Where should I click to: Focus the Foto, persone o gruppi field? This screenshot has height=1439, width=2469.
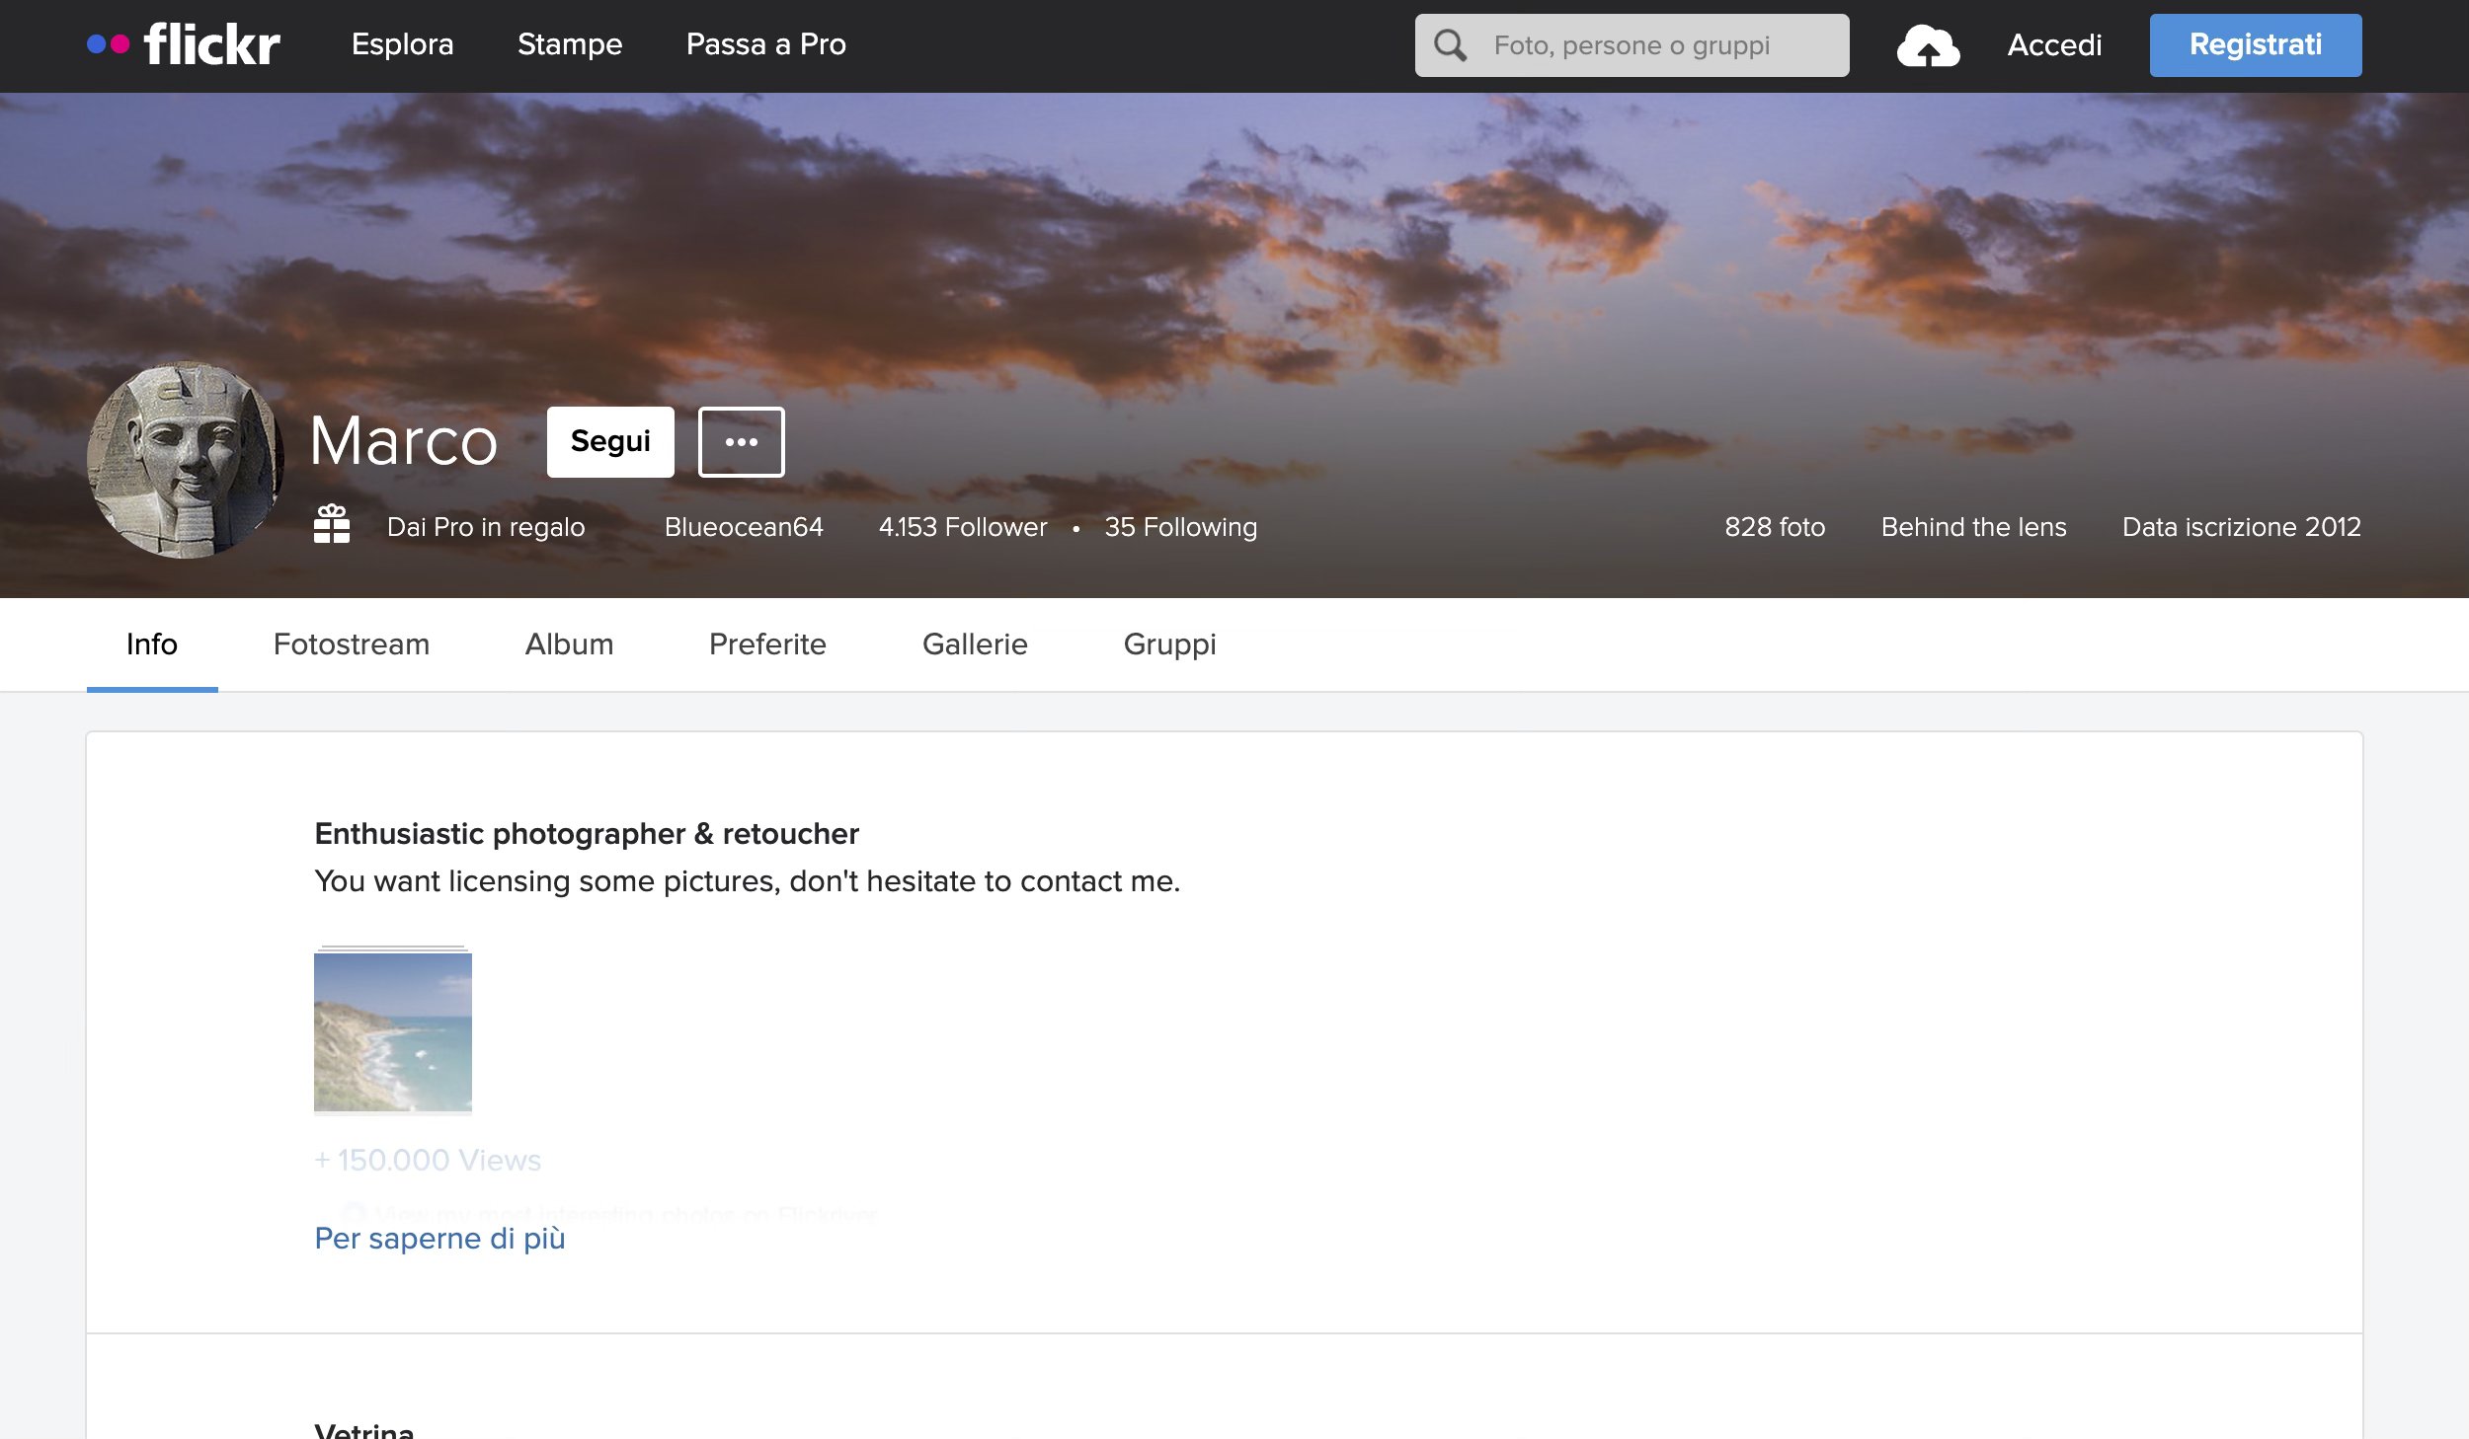1659,45
